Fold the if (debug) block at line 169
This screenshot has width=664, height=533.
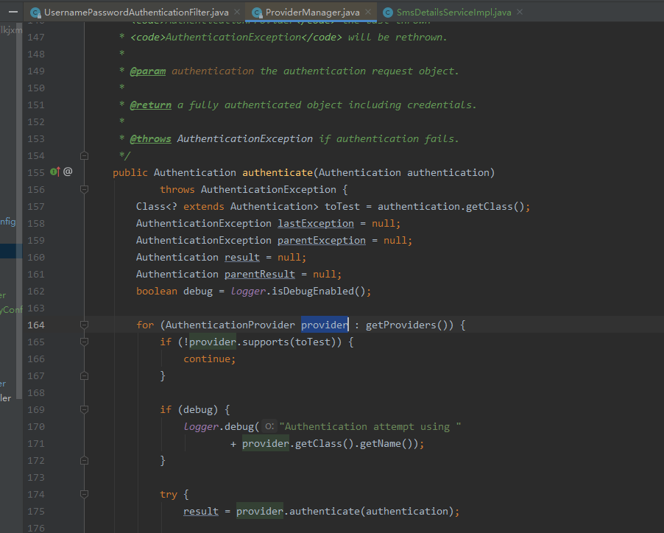pos(84,409)
